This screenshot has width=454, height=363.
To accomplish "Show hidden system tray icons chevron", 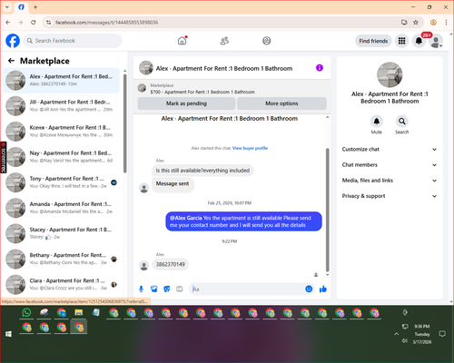I will (x=397, y=334).
